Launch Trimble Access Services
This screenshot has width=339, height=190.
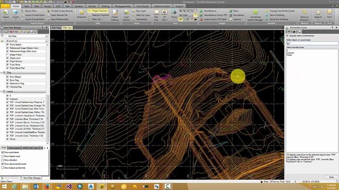point(60,11)
